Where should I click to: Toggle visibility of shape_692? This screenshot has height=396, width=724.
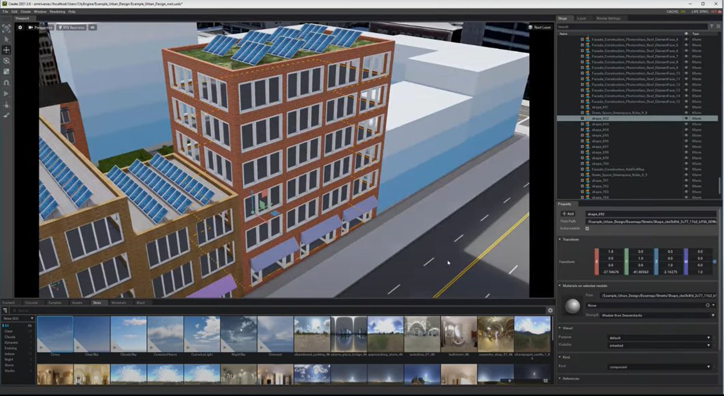click(x=686, y=119)
